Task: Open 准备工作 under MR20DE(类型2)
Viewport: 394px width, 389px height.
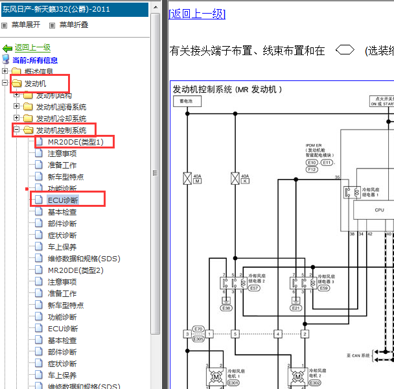Action: coord(62,294)
